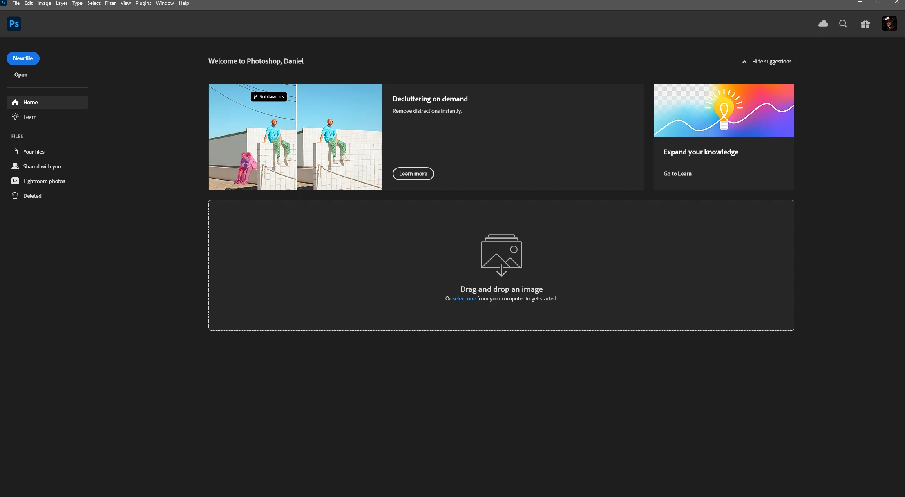This screenshot has width=905, height=497.
Task: Open Lightroom photos in sidebar
Action: (x=44, y=181)
